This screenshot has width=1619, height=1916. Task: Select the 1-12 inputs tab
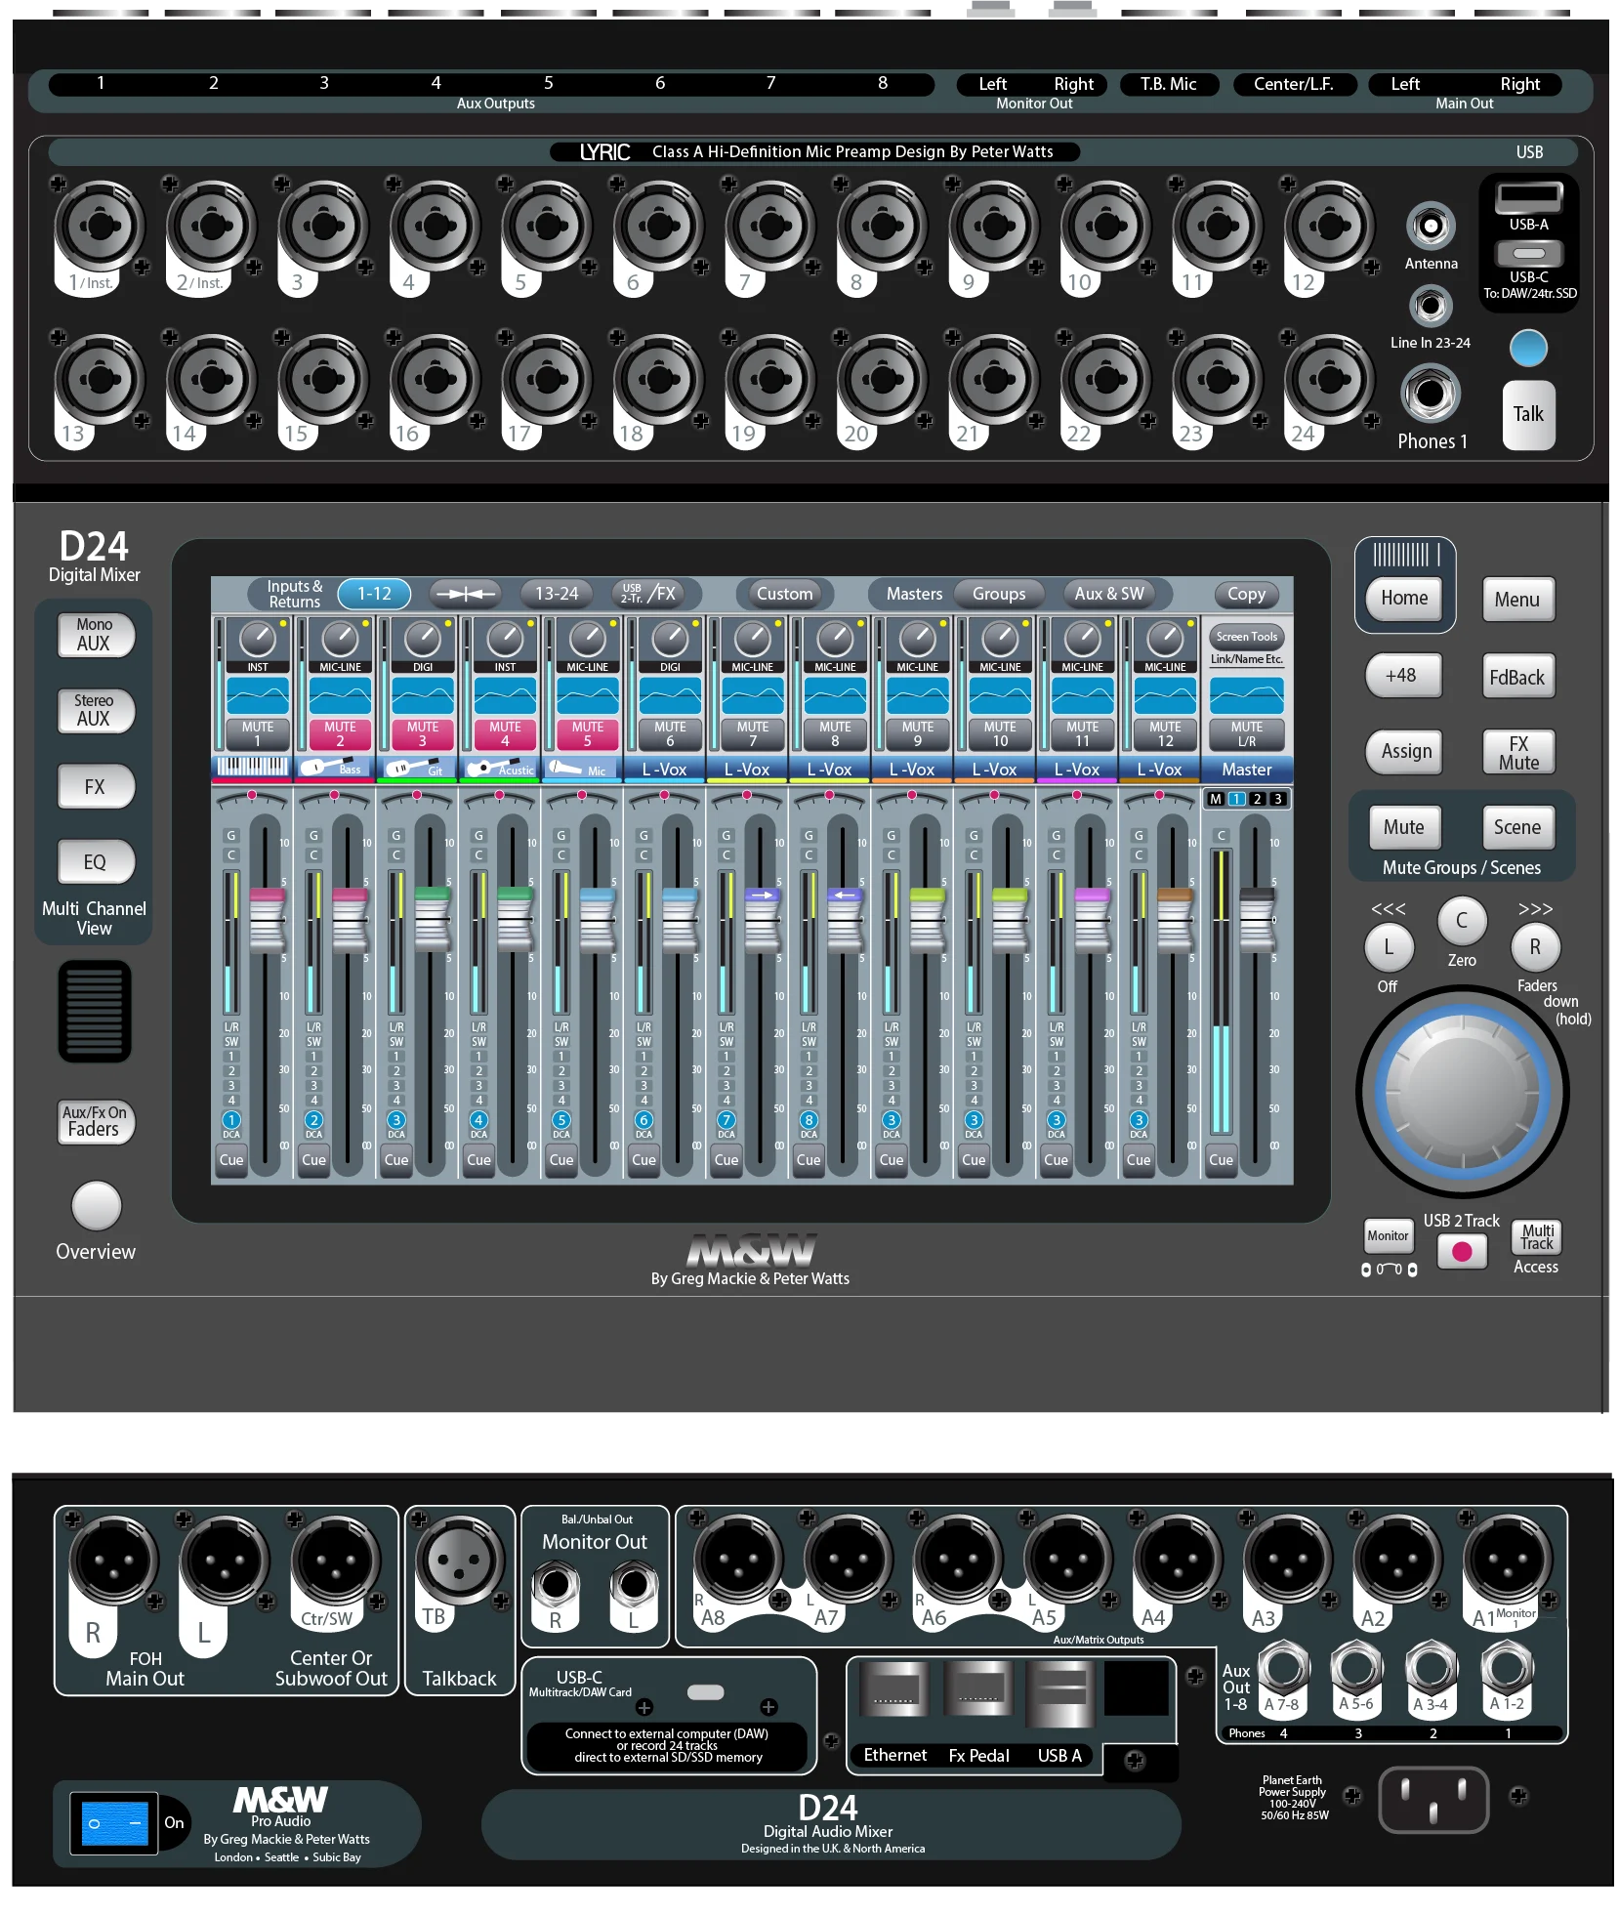point(374,593)
